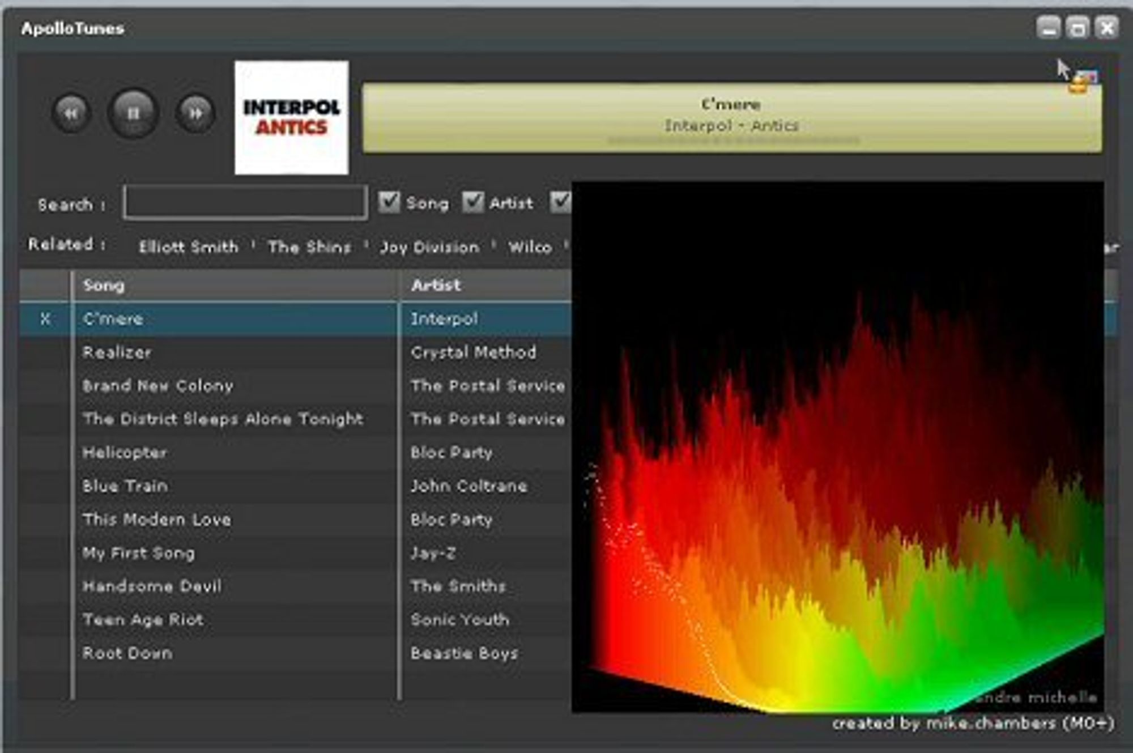Screen dimensions: 1133x753
Task: Open related artist The Shins
Action: coord(309,247)
